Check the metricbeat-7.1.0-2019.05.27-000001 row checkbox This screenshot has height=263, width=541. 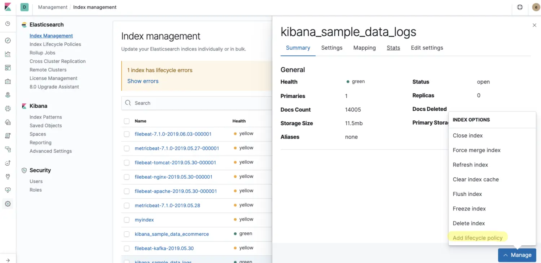click(x=127, y=148)
